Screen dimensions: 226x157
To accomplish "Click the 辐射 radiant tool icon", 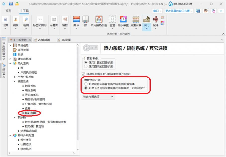I will pyautogui.click(x=65, y=20).
